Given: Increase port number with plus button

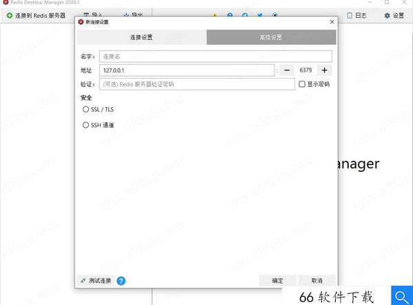Looking at the screenshot, I should tap(325, 70).
